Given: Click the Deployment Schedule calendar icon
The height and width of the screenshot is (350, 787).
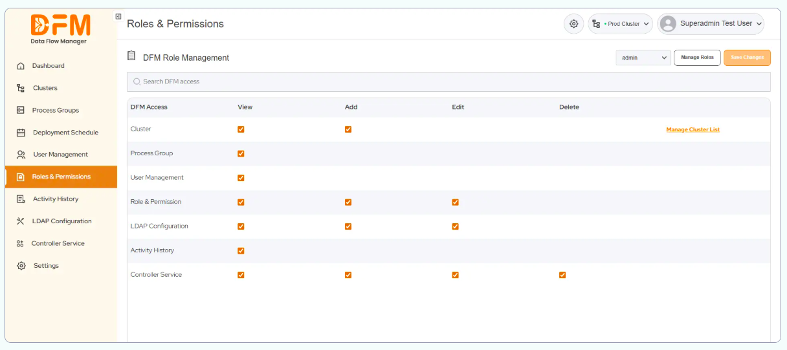Looking at the screenshot, I should point(21,133).
